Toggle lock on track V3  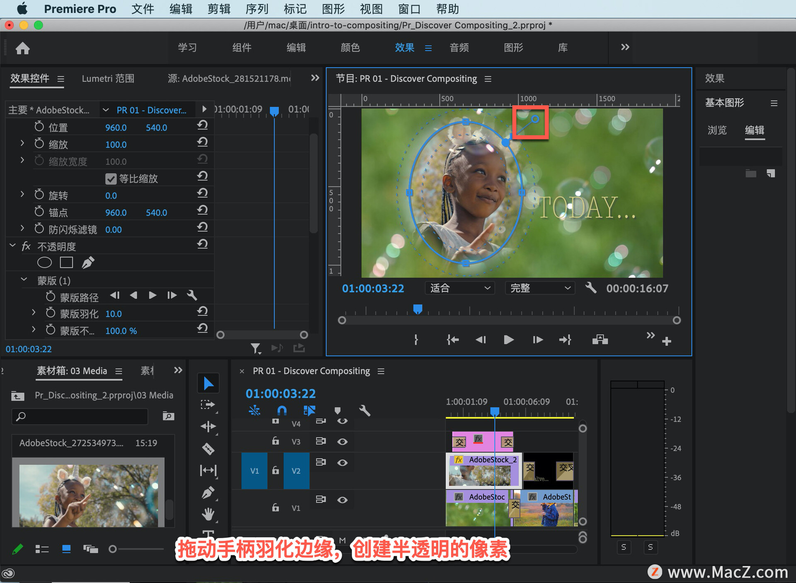(275, 441)
